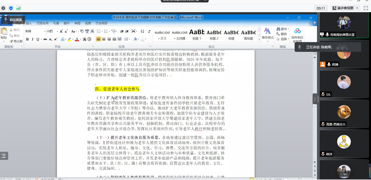The width and height of the screenshot is (371, 180).
Task: Click the bulleted list icon
Action: (x=98, y=31)
